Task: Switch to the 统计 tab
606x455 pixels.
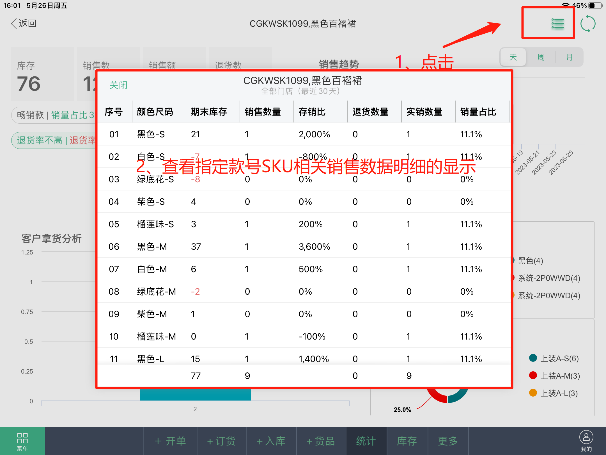Action: click(x=366, y=441)
